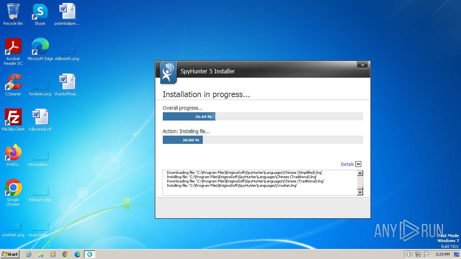Click the action progress bar at 20.00 %

click(263, 140)
